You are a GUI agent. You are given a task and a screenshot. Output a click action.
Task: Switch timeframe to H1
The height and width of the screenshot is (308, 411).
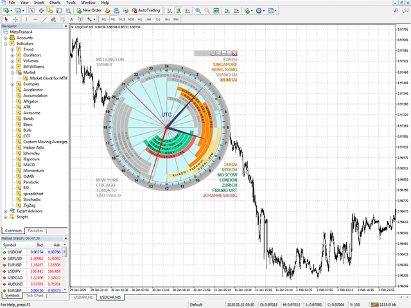pos(140,19)
